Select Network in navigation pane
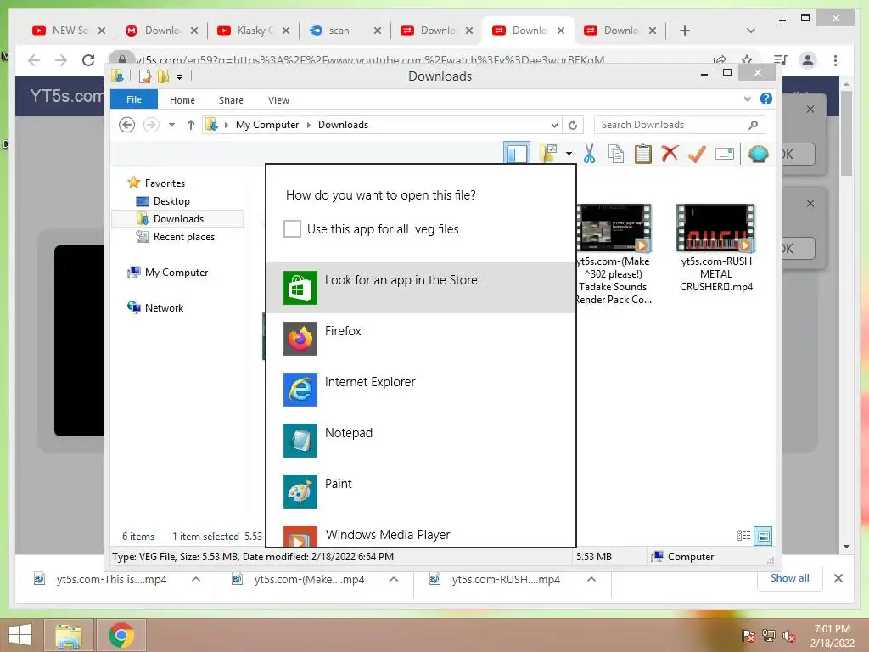The width and height of the screenshot is (869, 652). [x=164, y=307]
